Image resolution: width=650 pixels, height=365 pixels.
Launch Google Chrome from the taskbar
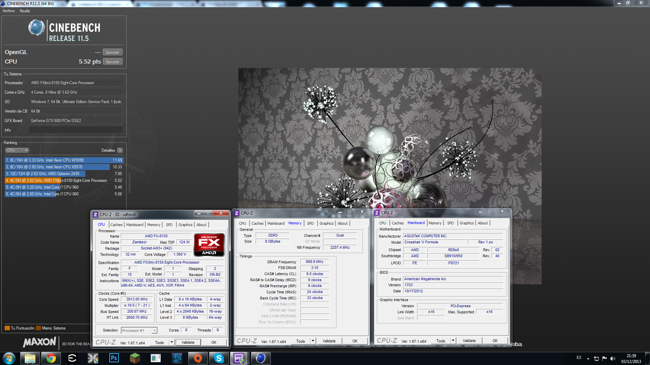click(x=51, y=358)
